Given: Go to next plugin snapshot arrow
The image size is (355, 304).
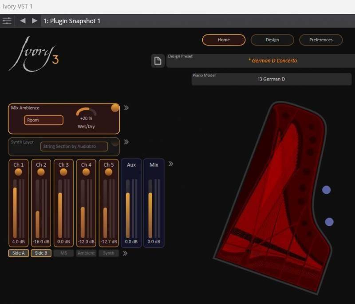Looking at the screenshot, I should (34, 21).
